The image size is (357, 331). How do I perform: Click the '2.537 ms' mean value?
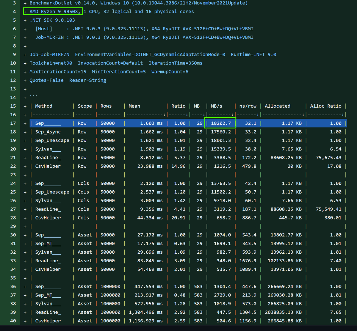point(151,192)
